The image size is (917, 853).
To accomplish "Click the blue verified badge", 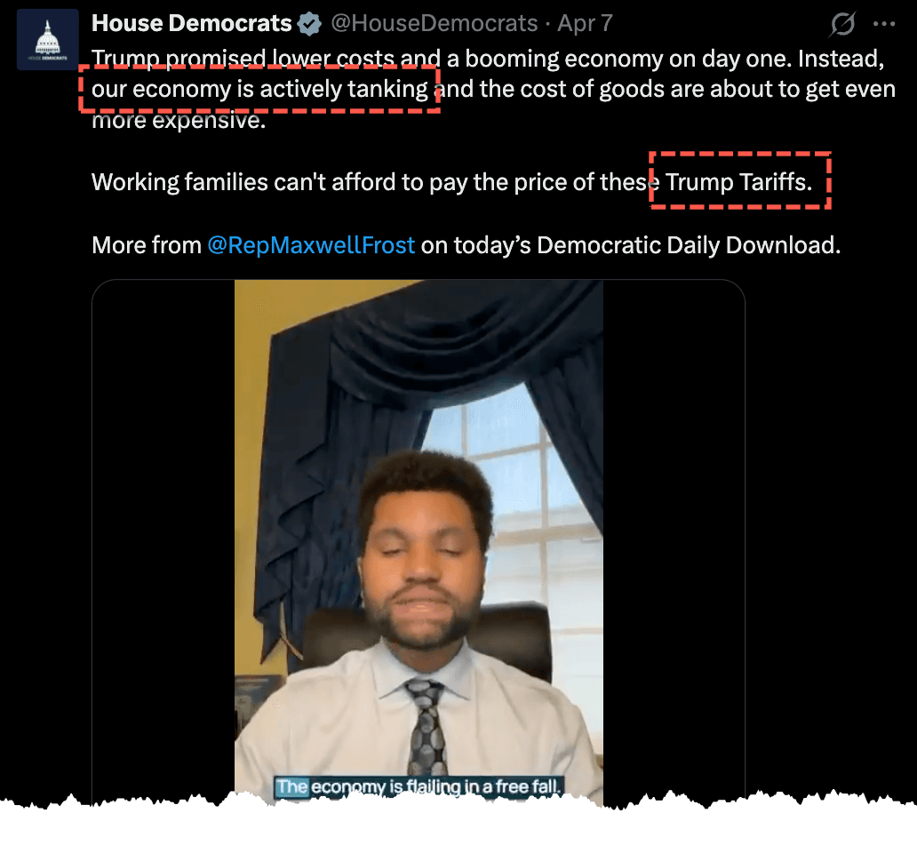I will [309, 24].
